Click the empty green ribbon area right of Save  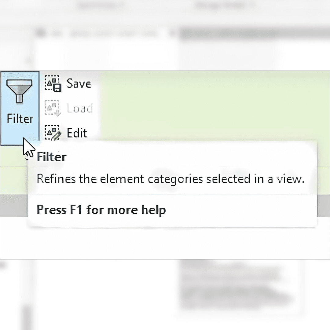(x=208, y=104)
